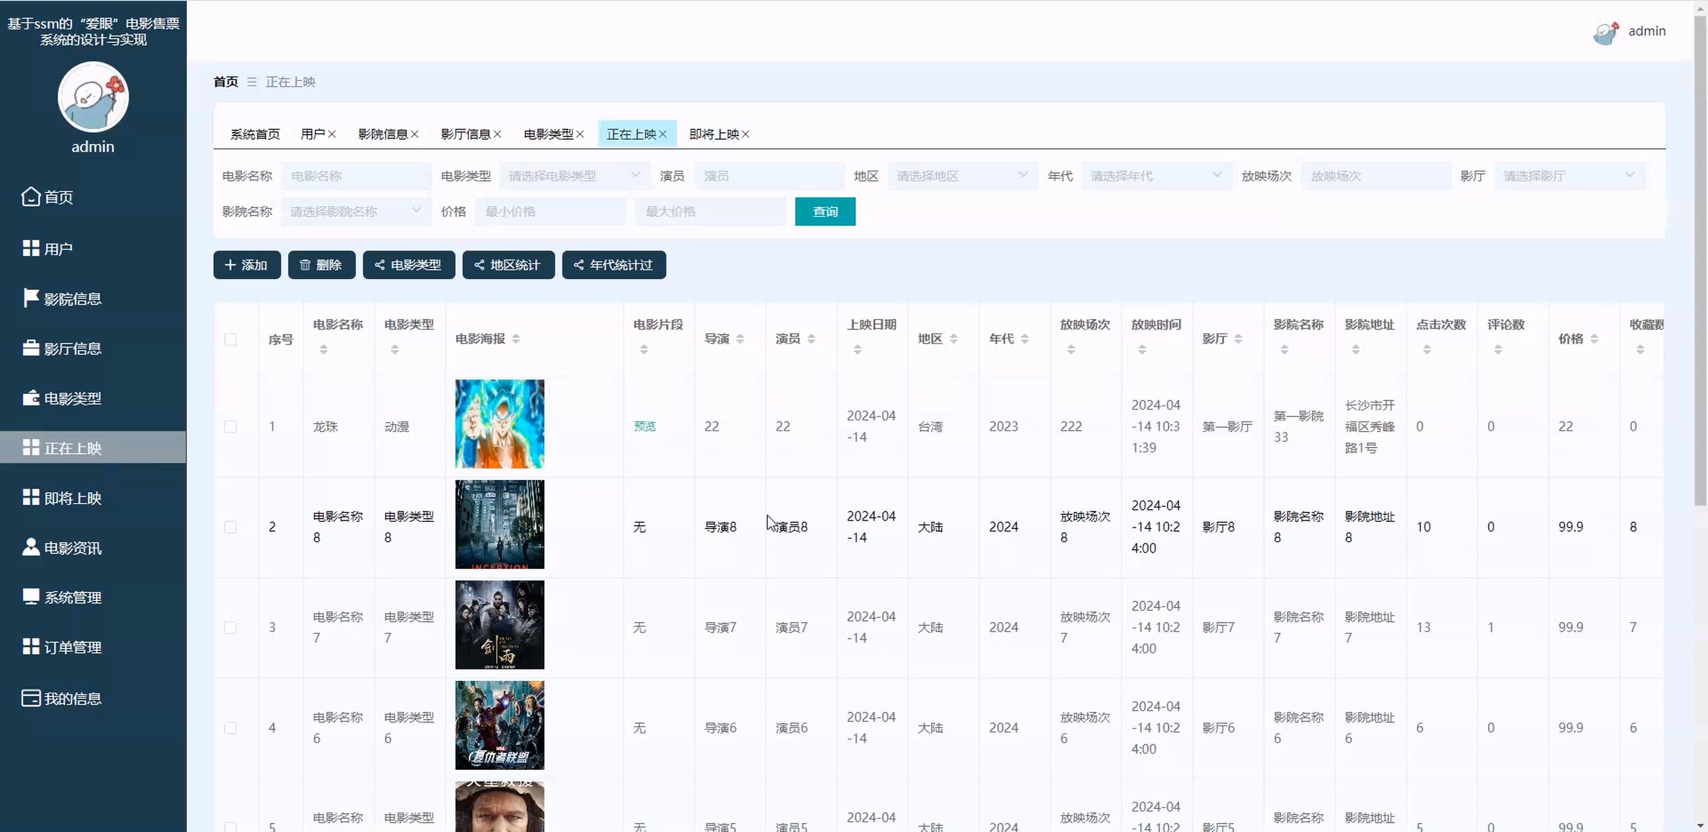Focus the 演员 search field
The width and height of the screenshot is (1708, 832).
point(769,176)
